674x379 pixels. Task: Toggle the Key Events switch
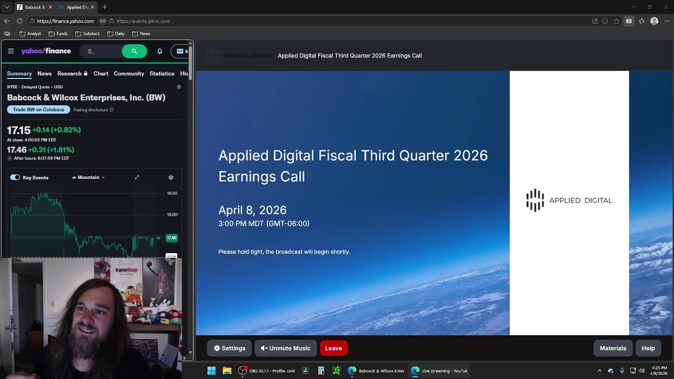pos(15,177)
